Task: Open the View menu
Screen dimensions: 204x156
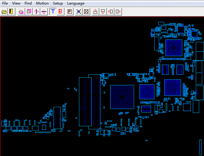Action: 16,3
